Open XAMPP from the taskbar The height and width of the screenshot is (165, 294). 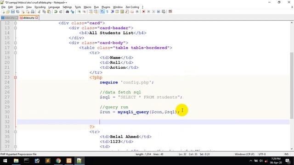[69, 161]
